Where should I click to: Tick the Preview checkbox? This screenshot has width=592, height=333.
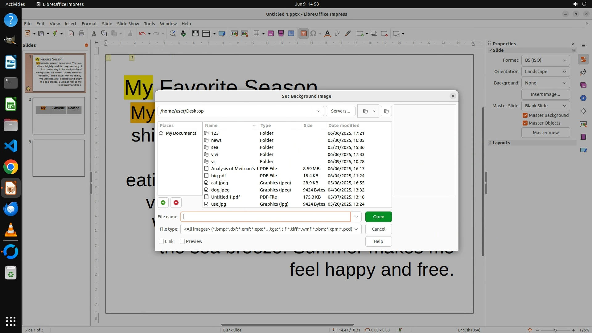182,241
